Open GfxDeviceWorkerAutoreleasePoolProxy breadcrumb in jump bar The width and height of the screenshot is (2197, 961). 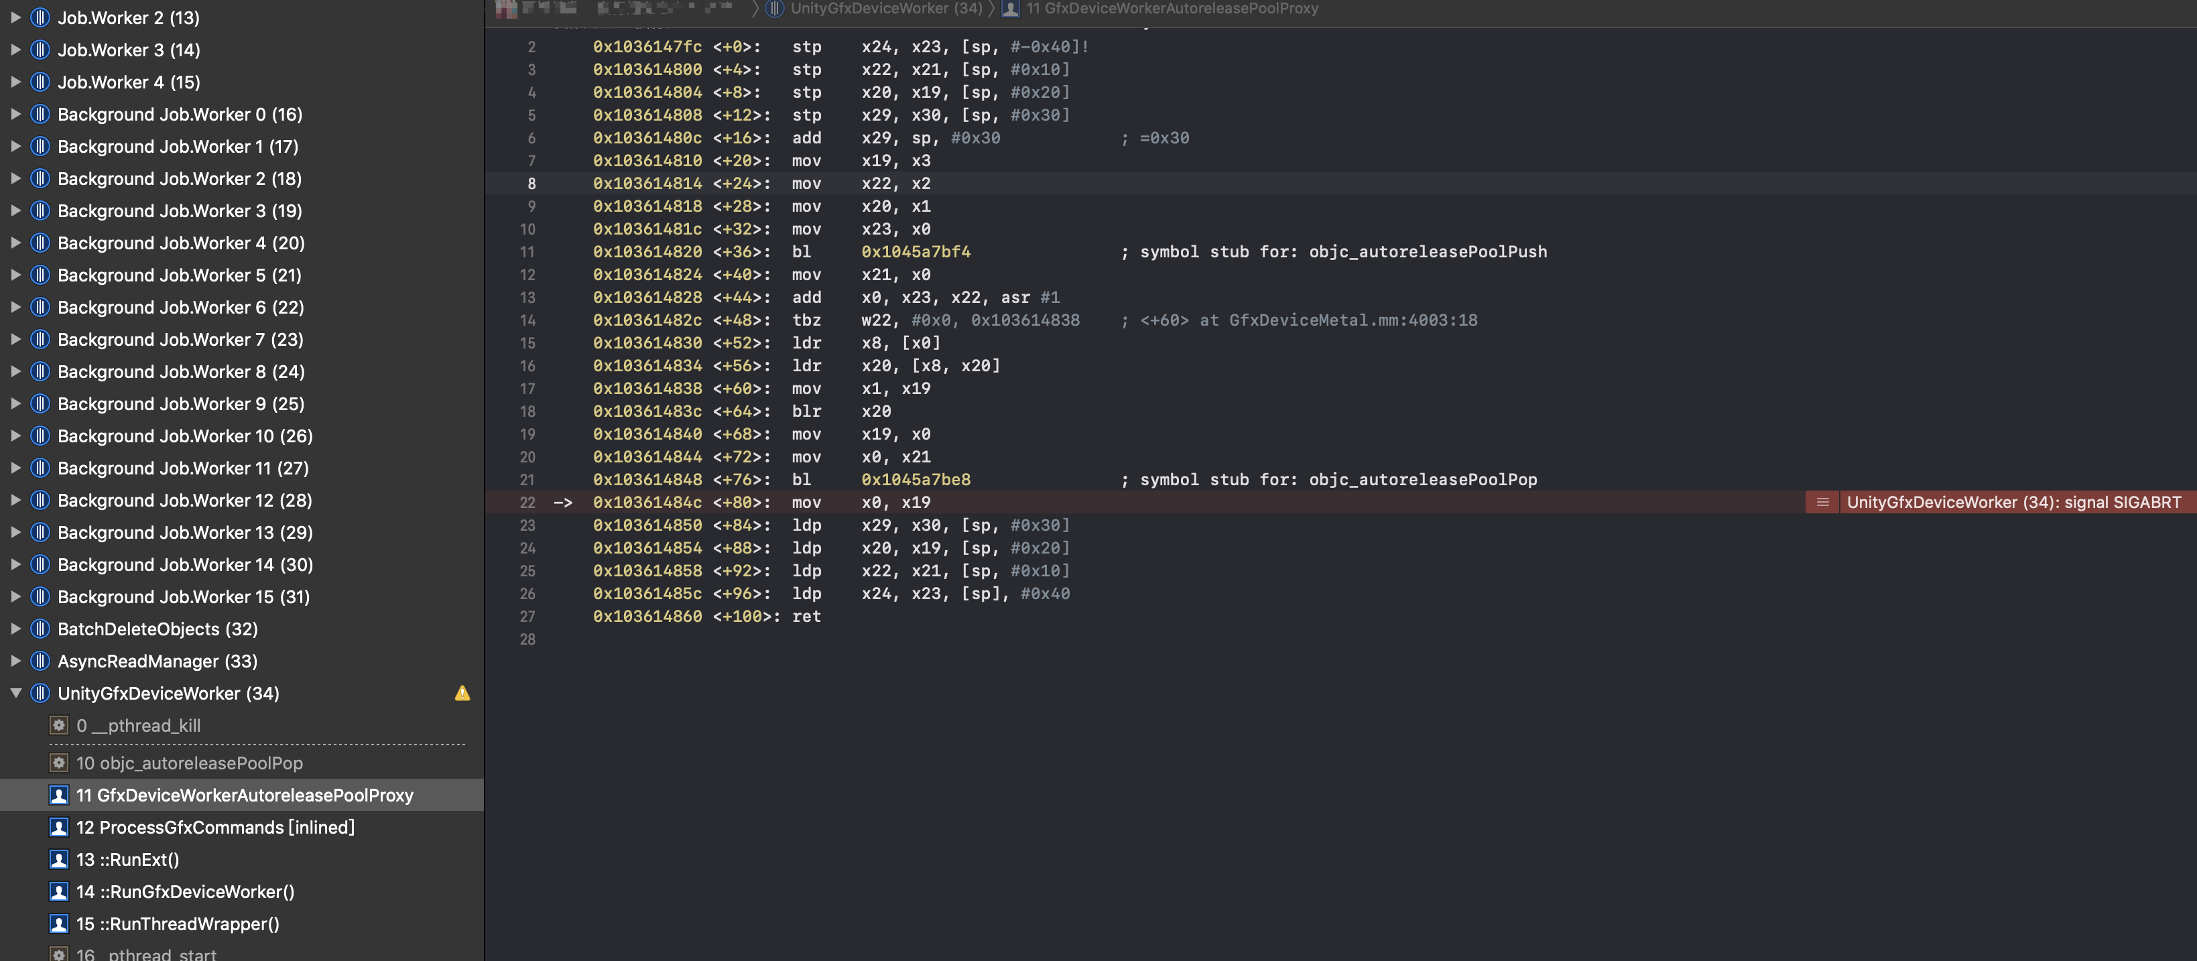(x=1171, y=9)
